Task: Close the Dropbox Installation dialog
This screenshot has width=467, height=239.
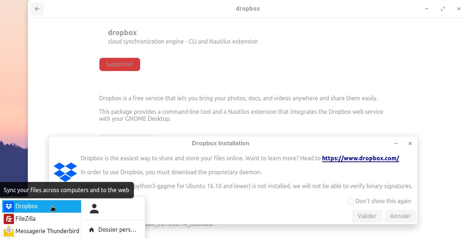Action: point(410,143)
